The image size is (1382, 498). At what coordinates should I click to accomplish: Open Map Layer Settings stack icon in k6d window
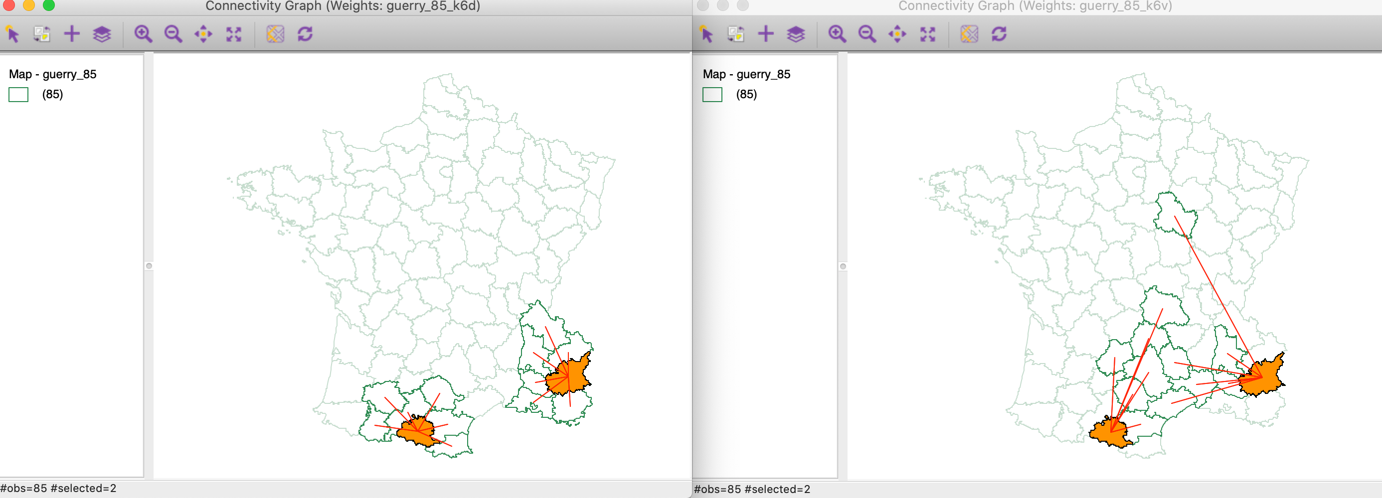coord(102,34)
